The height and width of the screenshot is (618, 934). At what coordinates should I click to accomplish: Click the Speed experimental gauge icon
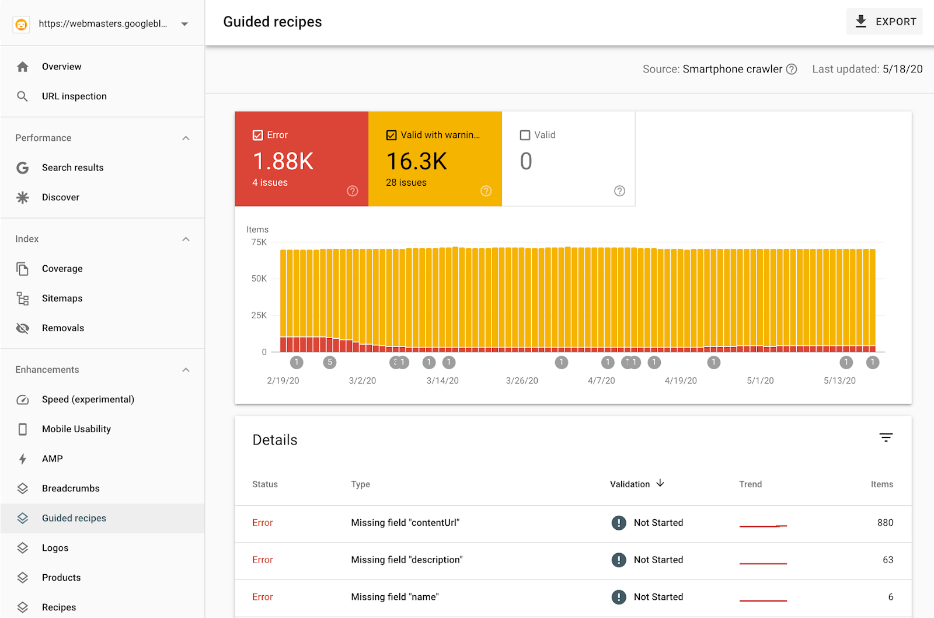point(22,400)
